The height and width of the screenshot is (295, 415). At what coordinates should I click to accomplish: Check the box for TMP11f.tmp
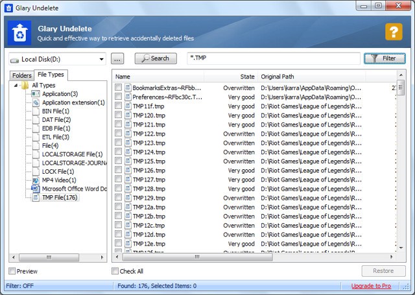[118, 106]
